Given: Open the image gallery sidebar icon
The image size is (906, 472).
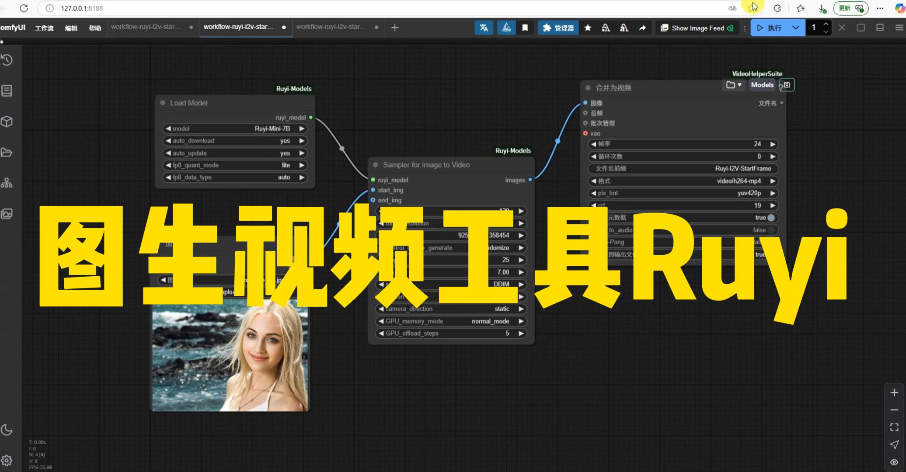Looking at the screenshot, I should (x=7, y=213).
